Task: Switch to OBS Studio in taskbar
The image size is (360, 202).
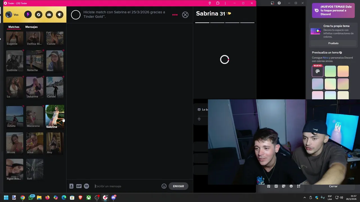Action: point(97,198)
